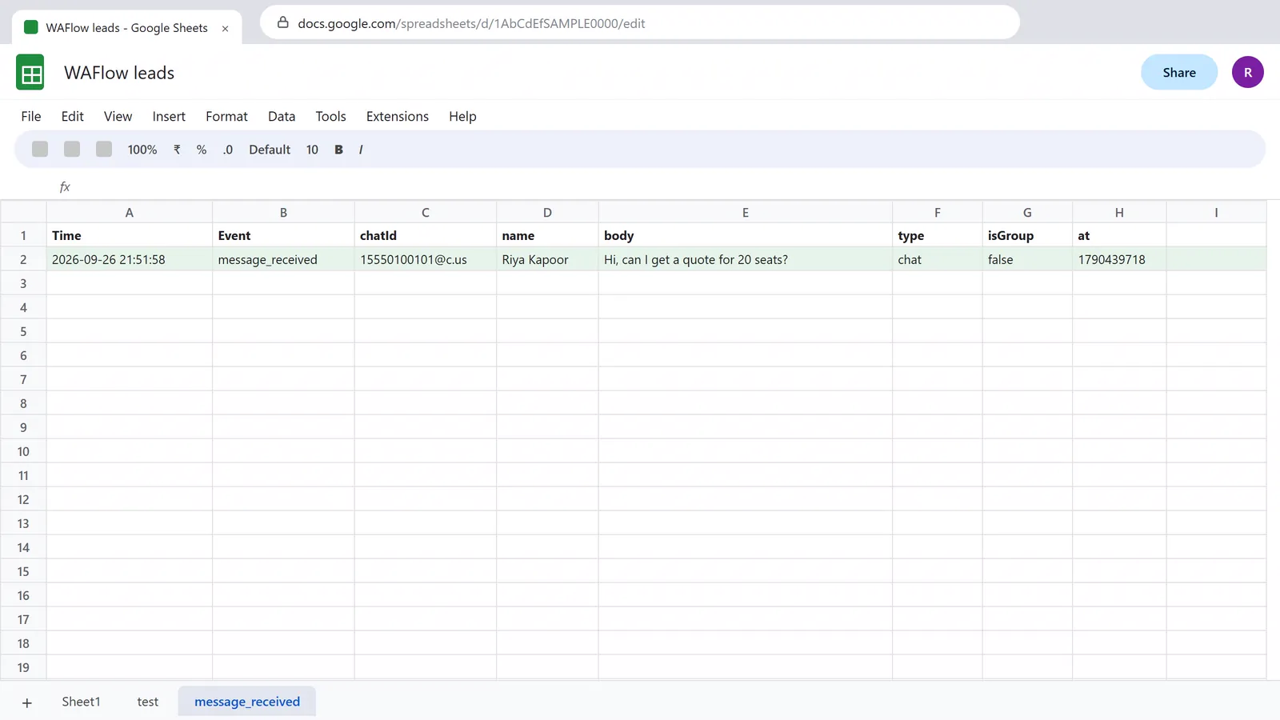
Task: Click the 'Time' header cell
Action: pos(130,235)
